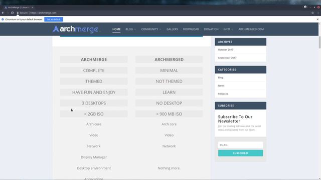321x180 pixels.
Task: Click Subscribe To Our Newsletter heading
Action: (x=235, y=119)
